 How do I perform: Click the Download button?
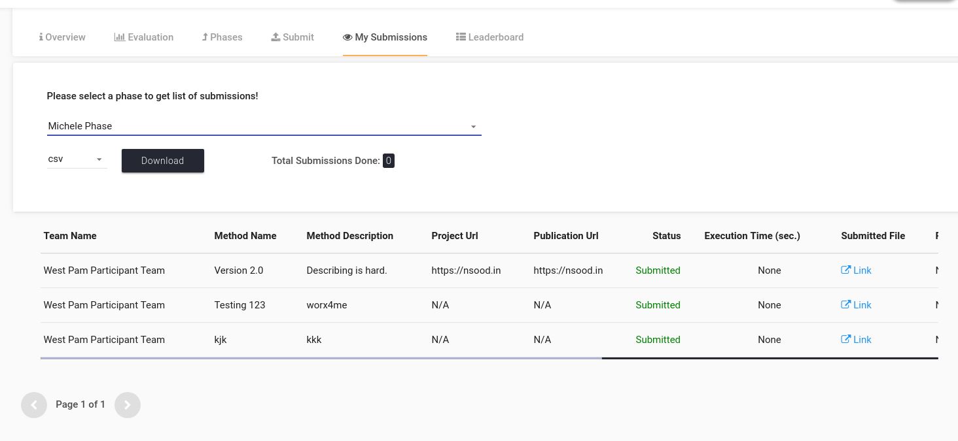[163, 161]
